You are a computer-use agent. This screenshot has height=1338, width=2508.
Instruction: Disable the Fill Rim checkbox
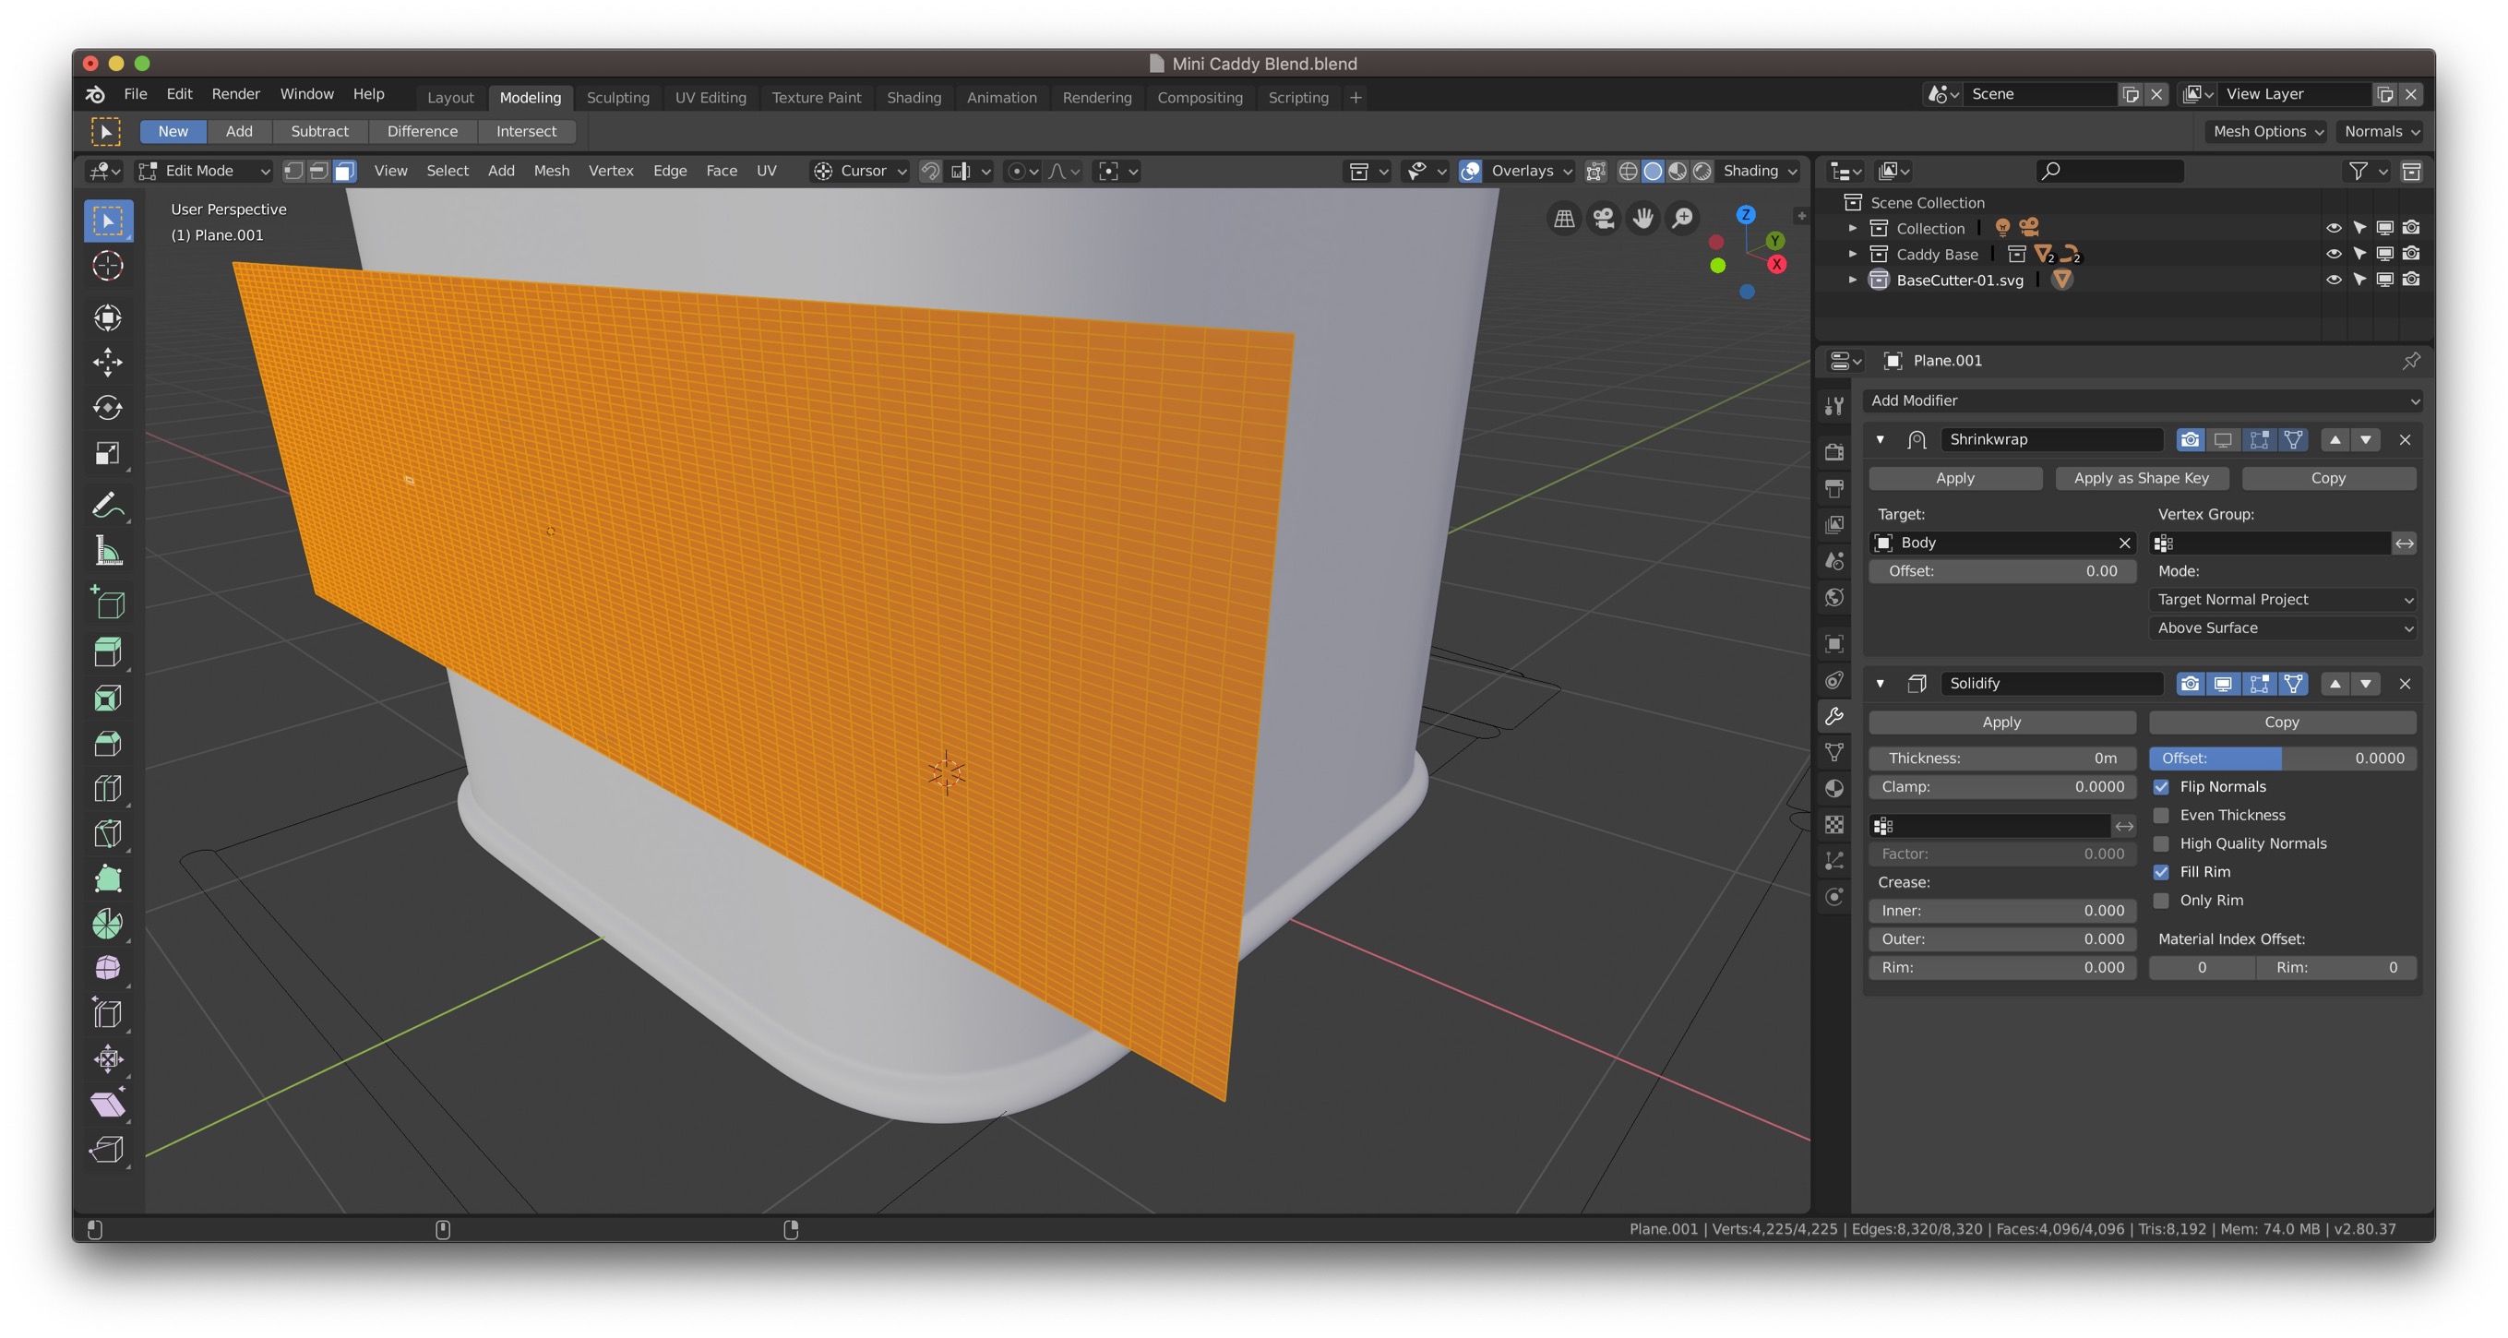pyautogui.click(x=2162, y=872)
